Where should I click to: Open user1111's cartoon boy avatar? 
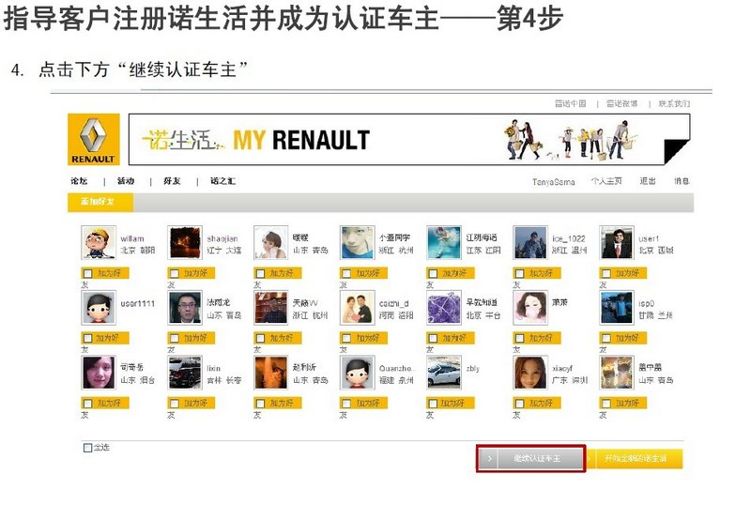tap(99, 308)
